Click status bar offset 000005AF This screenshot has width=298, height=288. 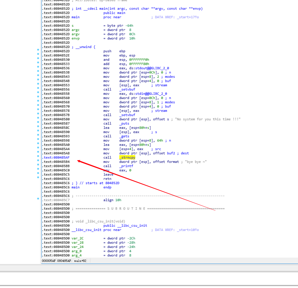click(x=49, y=261)
